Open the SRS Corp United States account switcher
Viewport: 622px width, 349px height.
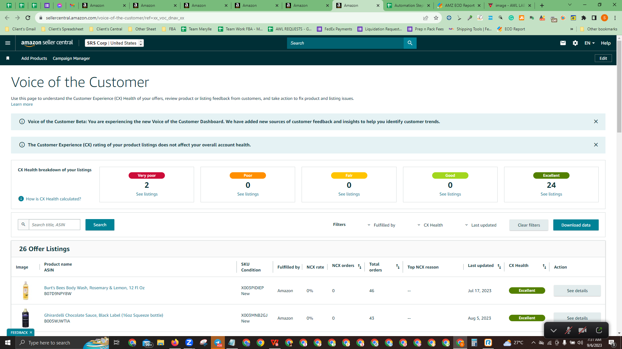point(114,43)
